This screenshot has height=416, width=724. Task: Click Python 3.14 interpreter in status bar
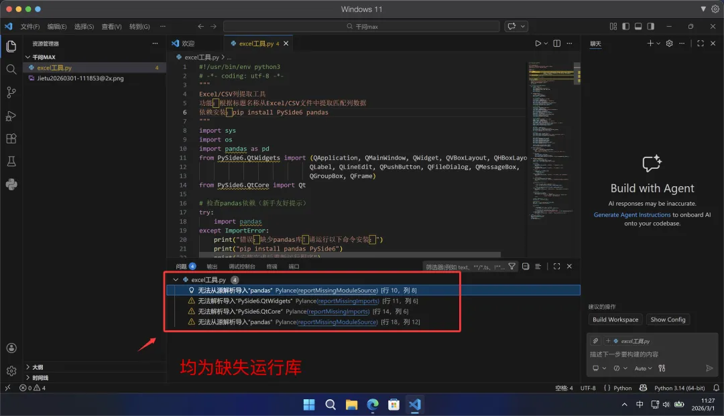coord(679,388)
